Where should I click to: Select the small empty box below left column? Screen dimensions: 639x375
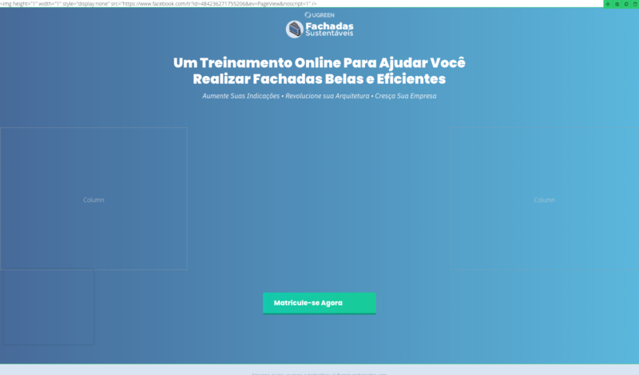pyautogui.click(x=47, y=307)
